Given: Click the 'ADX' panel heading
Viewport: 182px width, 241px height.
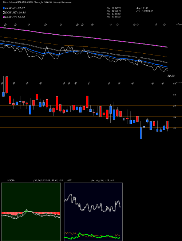Looking at the screenshot, I should pyautogui.click(x=70, y=180).
